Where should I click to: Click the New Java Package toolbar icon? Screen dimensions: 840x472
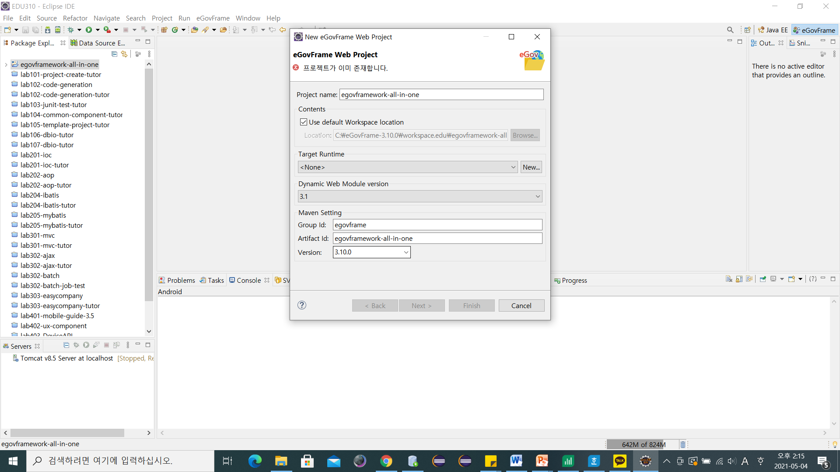click(x=164, y=30)
